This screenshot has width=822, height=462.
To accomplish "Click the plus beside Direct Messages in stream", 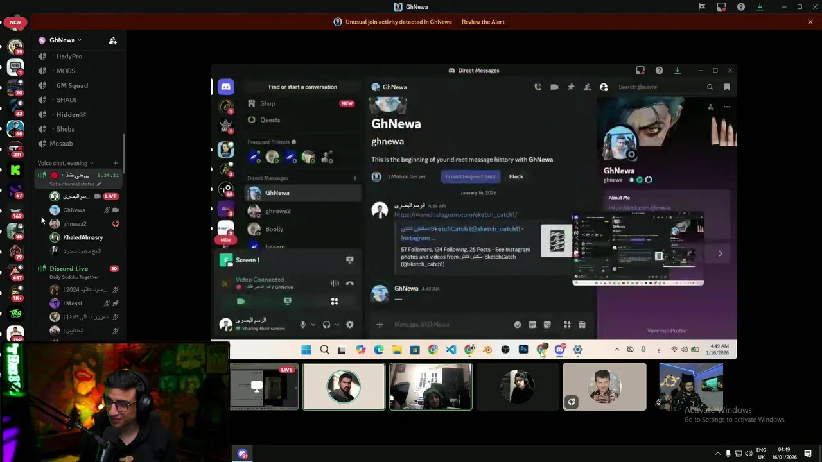I will (x=354, y=178).
